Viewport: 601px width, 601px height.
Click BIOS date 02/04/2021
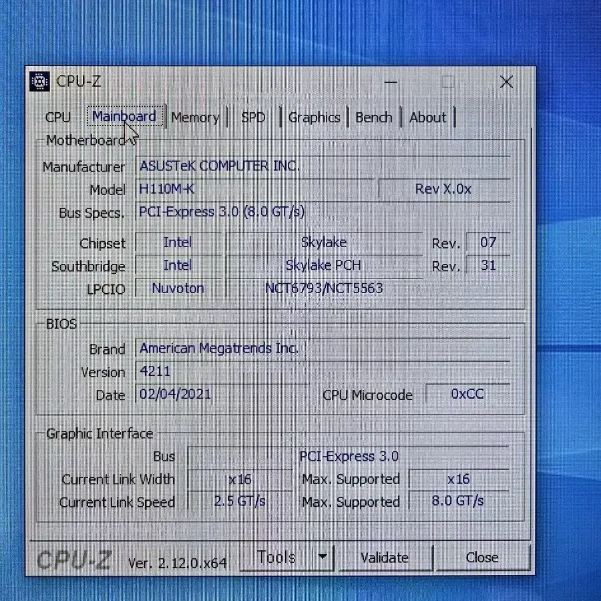pos(222,394)
